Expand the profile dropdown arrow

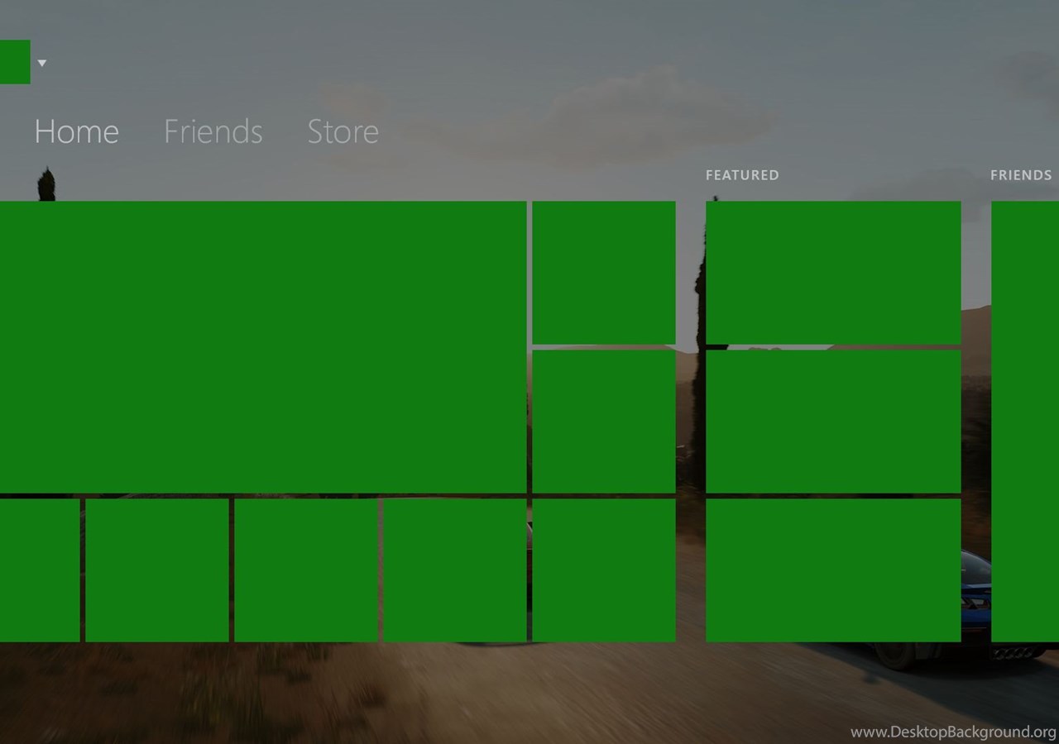(42, 63)
